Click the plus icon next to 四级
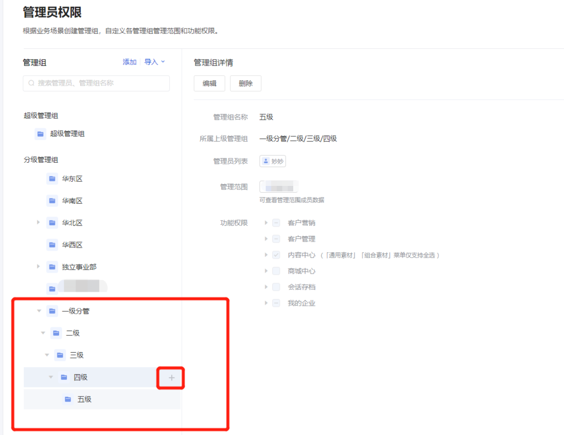Viewport: 564px width, 435px height. point(172,378)
